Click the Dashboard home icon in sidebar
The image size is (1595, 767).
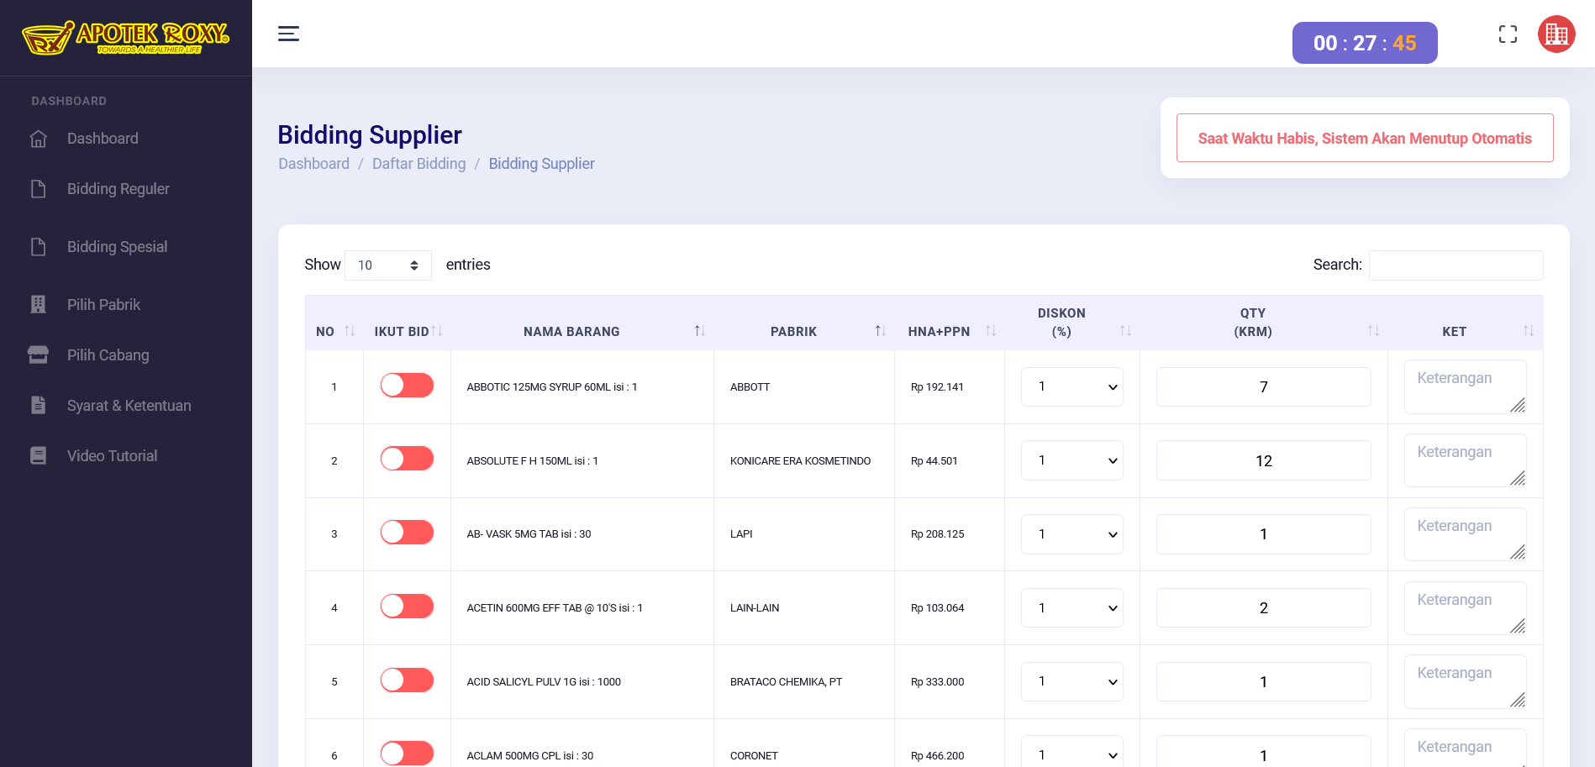click(x=39, y=139)
